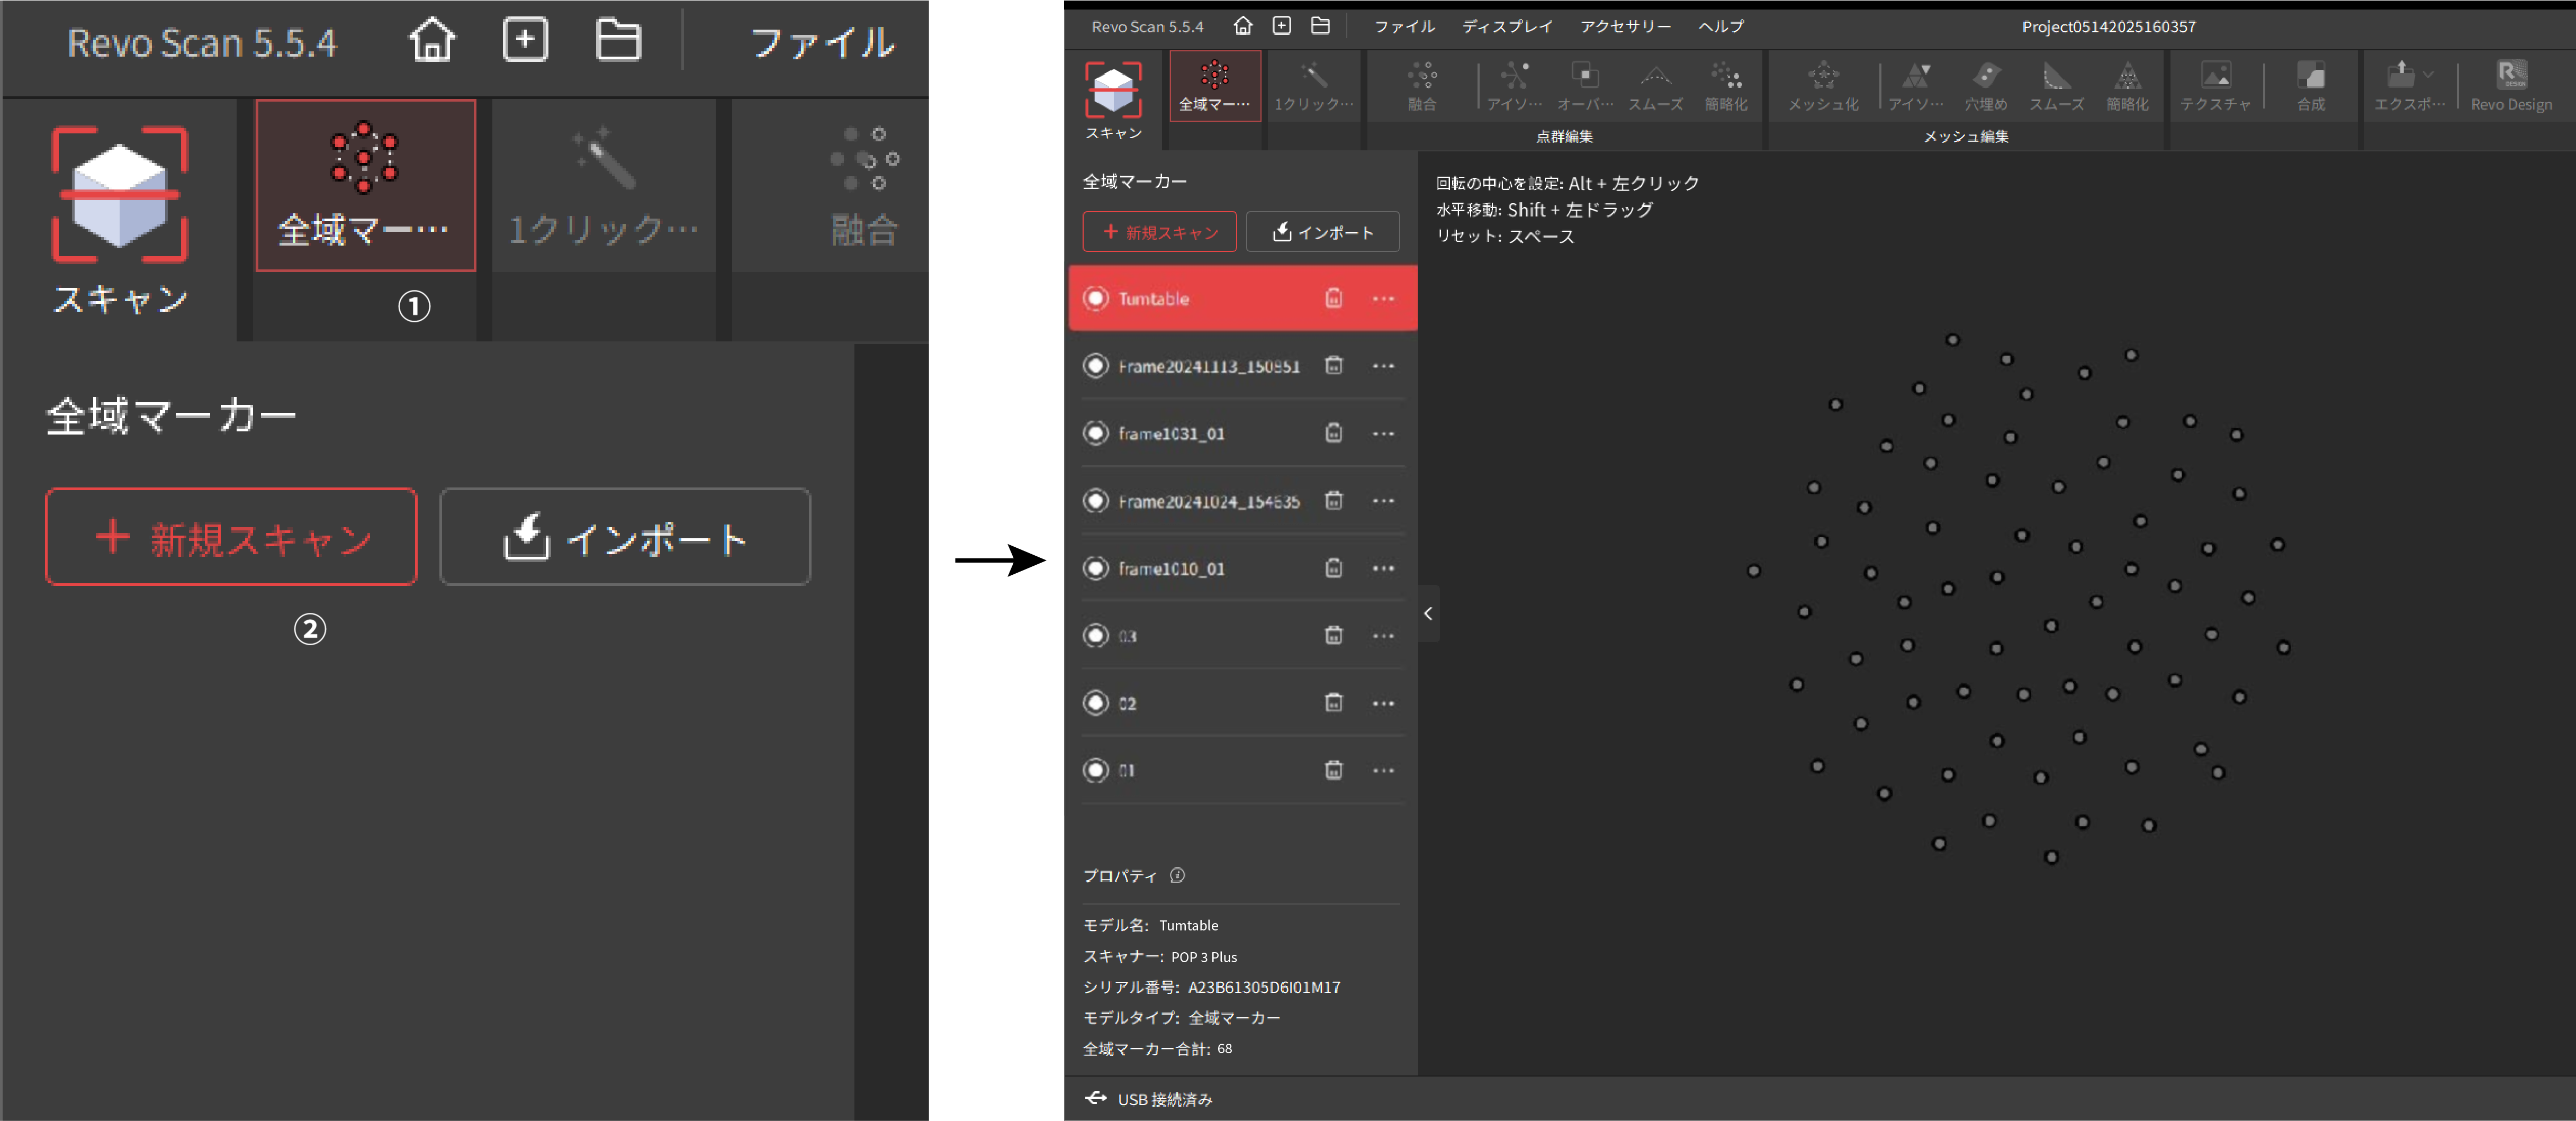Click the mesh edit スムーズ smooth tool

[2056, 86]
